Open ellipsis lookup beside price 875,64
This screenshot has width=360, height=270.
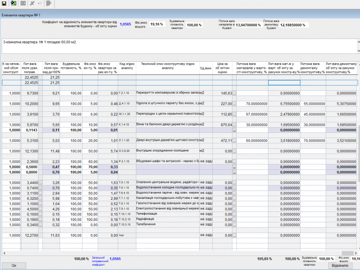(234, 124)
